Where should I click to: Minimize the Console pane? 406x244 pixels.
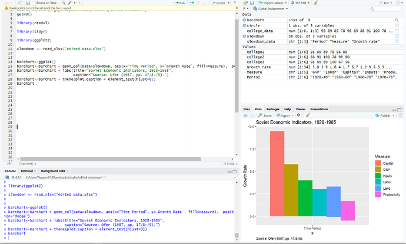(x=229, y=172)
